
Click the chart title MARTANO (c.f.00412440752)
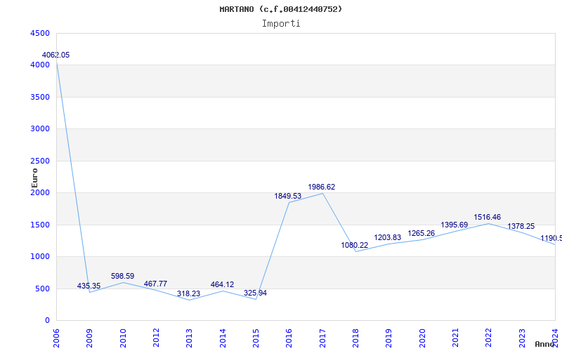280,9
